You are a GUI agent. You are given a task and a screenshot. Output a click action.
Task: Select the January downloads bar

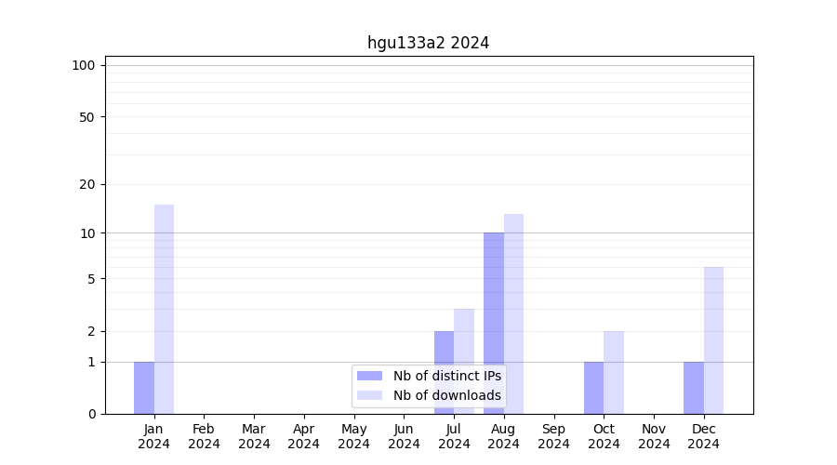tap(164, 309)
